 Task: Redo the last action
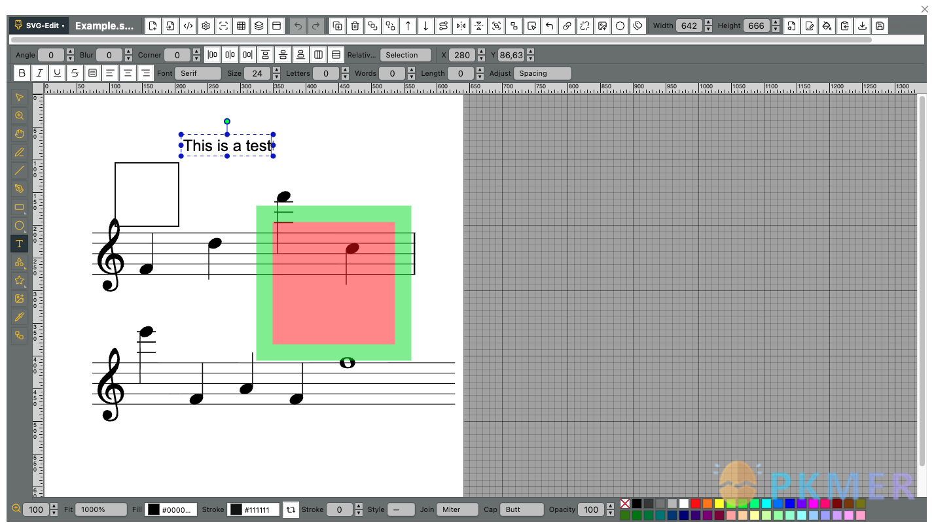click(315, 26)
